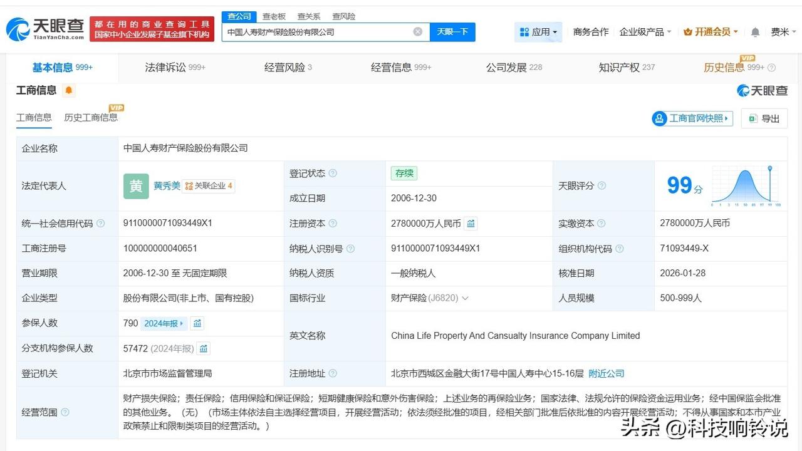802x451 pixels.
Task: Open the 经营信息 tab
Action: [x=401, y=68]
